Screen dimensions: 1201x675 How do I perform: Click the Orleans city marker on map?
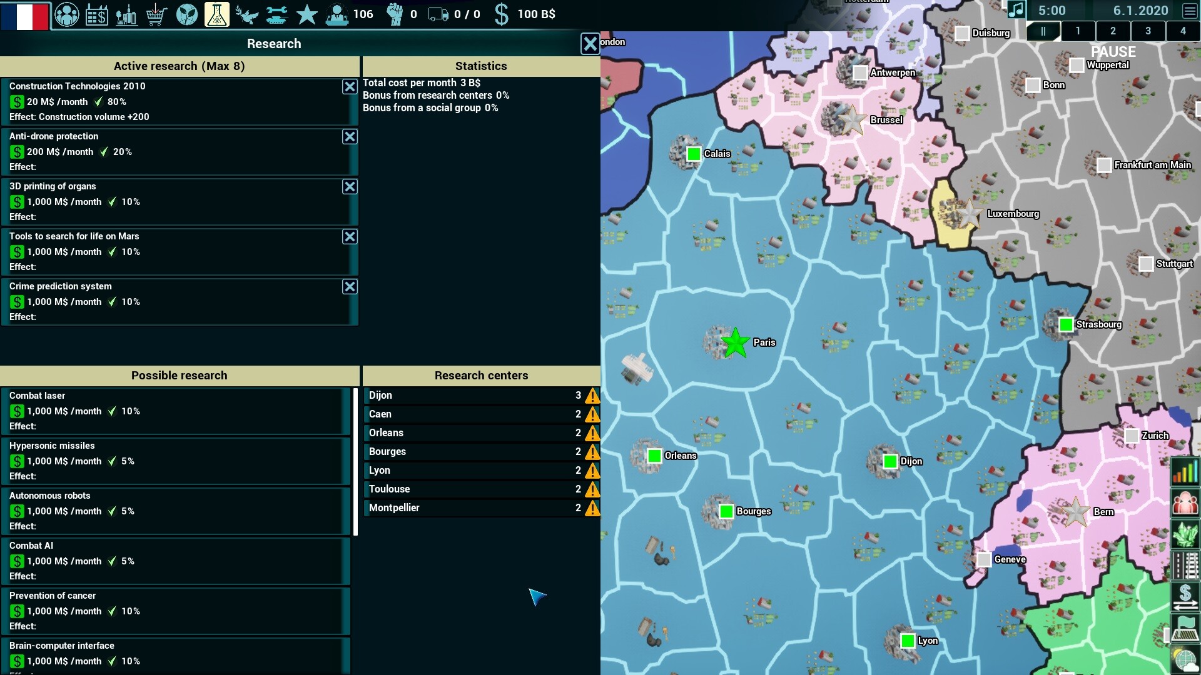click(x=654, y=456)
